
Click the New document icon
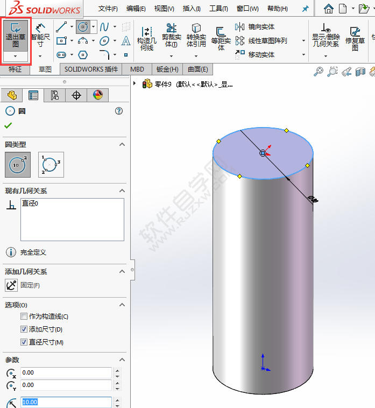point(343,9)
